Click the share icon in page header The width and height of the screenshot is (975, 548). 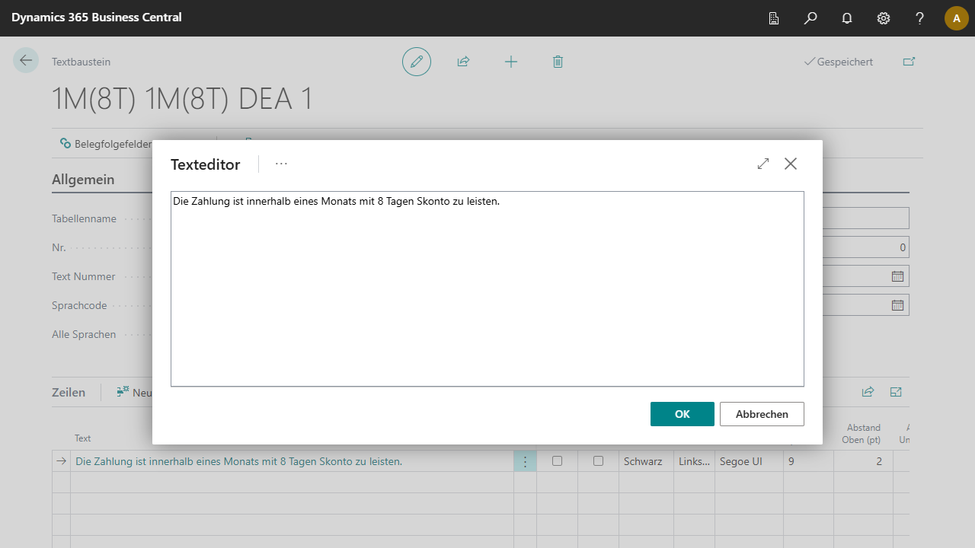click(x=463, y=62)
